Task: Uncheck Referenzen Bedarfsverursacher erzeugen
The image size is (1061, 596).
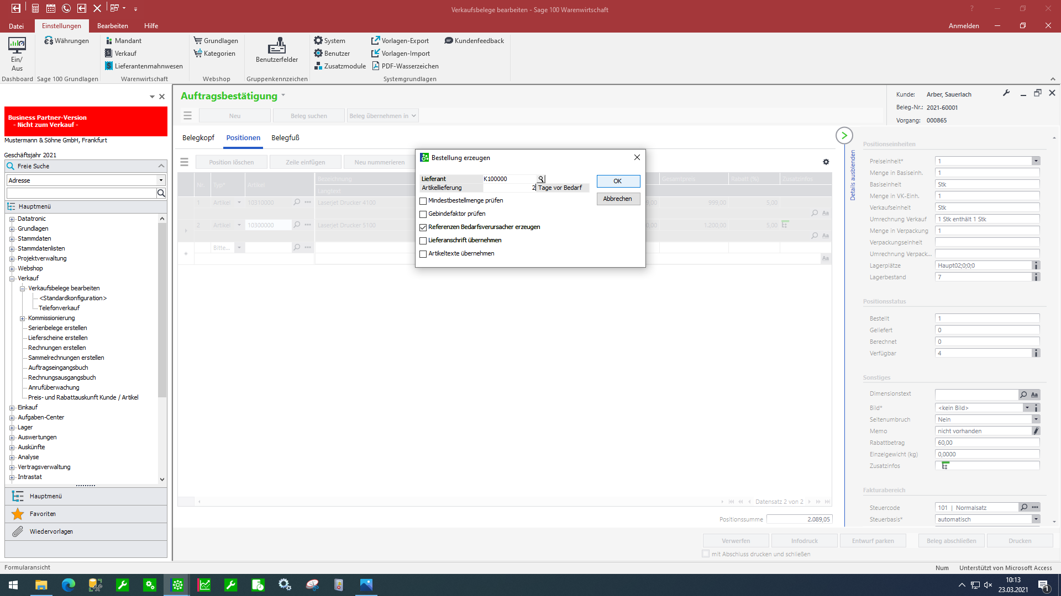Action: pyautogui.click(x=423, y=227)
